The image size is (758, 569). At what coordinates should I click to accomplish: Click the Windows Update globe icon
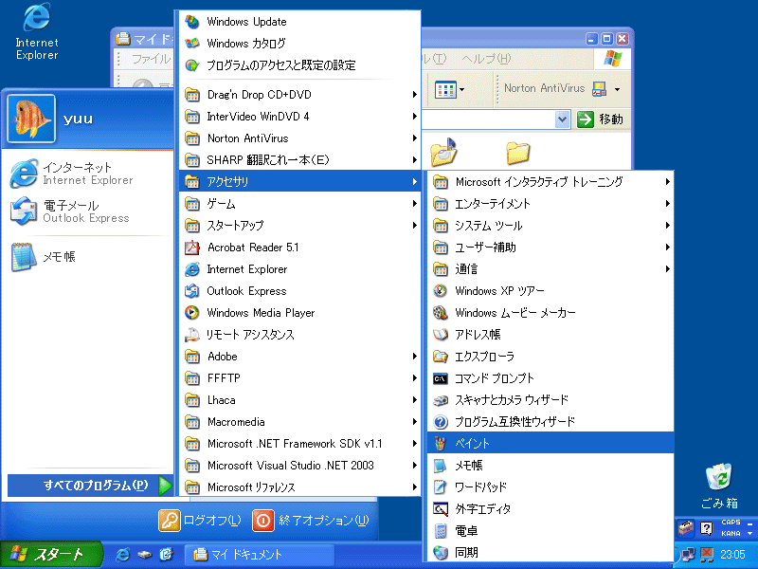[x=192, y=21]
